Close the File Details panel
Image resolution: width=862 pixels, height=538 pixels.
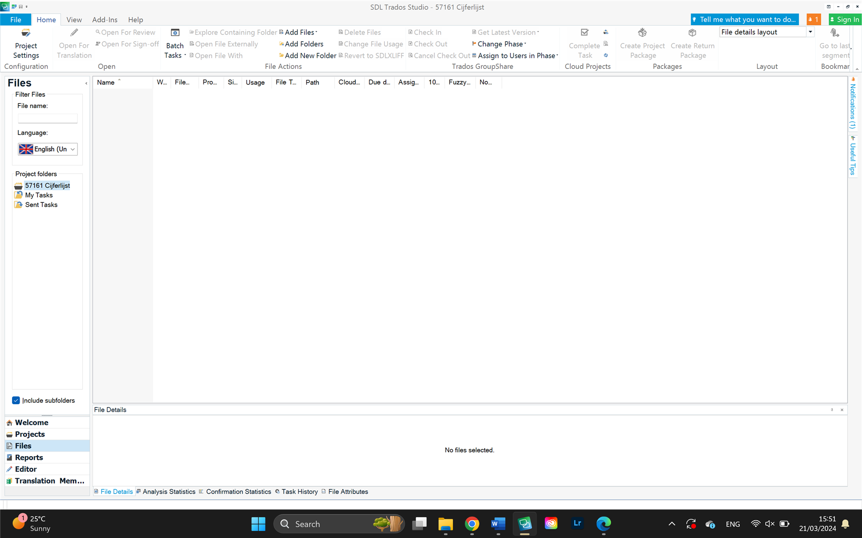[842, 410]
